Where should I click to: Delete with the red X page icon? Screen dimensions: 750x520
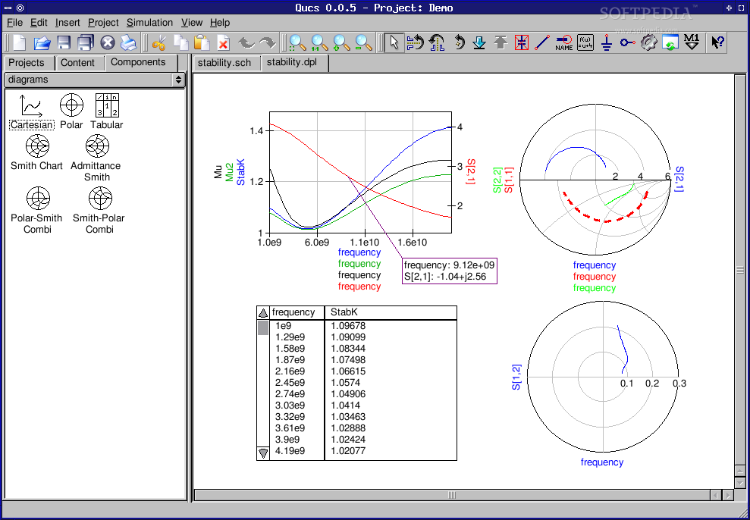223,42
